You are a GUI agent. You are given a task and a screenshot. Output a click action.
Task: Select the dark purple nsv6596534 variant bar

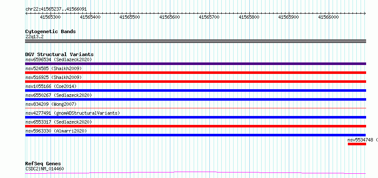(195, 64)
